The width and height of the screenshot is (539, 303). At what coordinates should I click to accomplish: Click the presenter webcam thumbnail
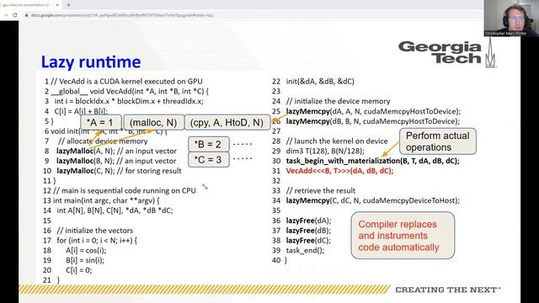[511, 18]
